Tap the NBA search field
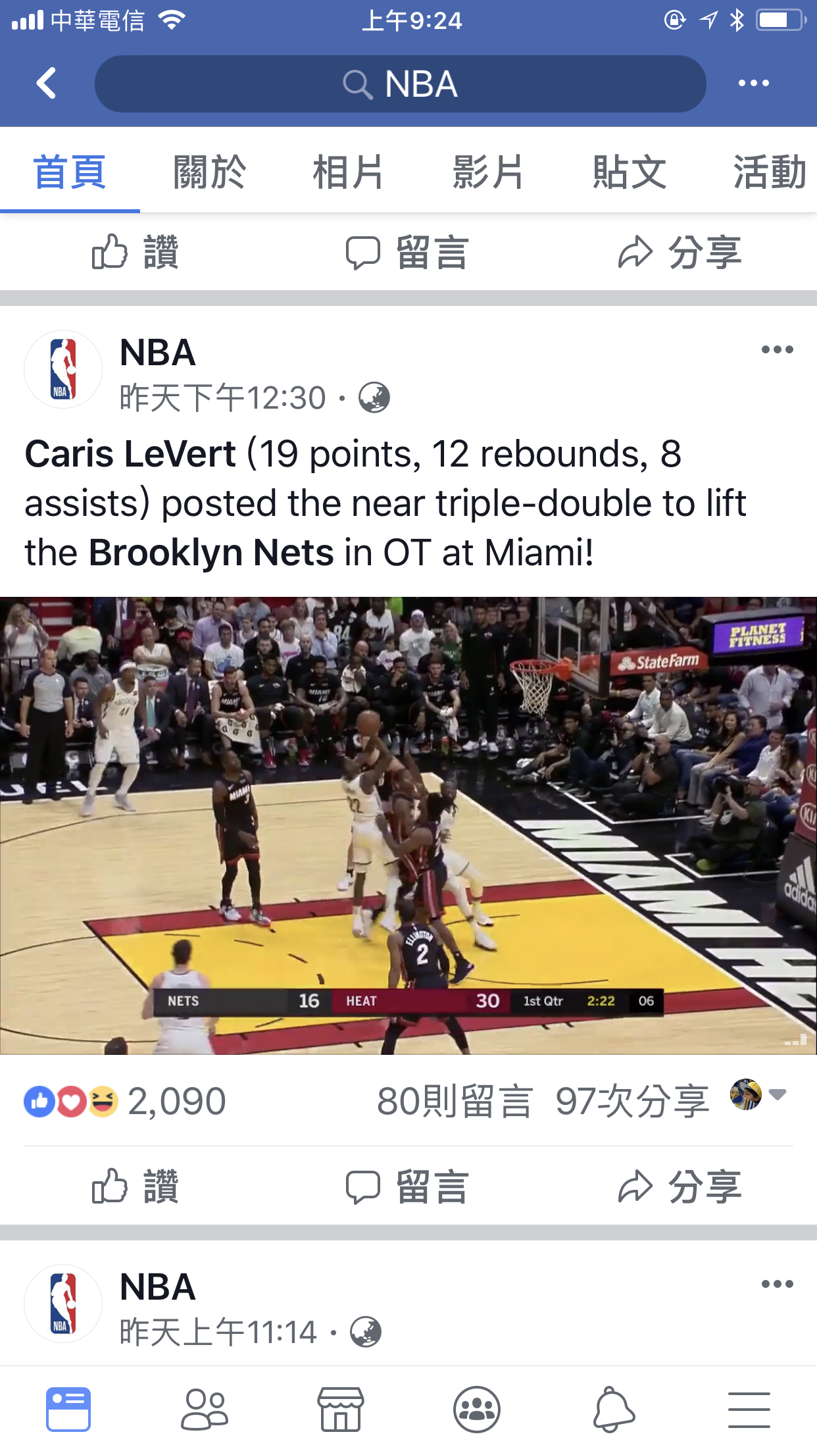The width and height of the screenshot is (817, 1453). 401,84
